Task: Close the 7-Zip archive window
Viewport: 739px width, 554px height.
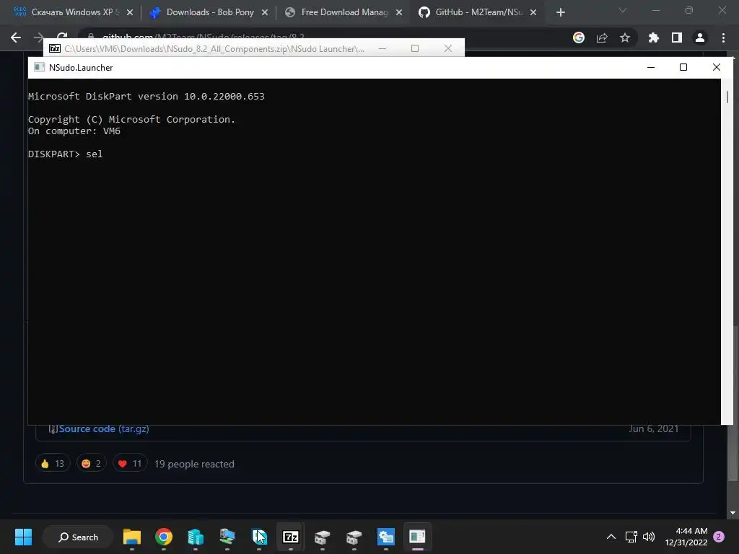Action: point(448,48)
